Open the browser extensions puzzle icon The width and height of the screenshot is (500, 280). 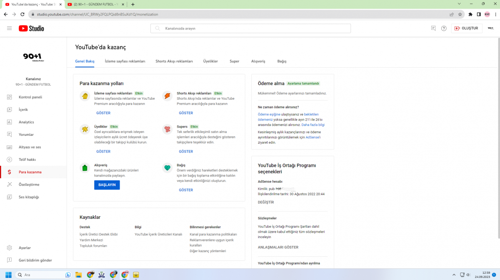470,14
